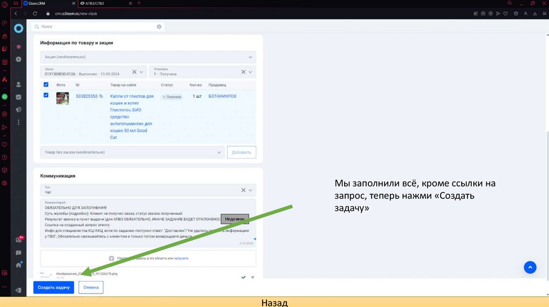549x307 pixels.
Task: Click the page vertical scrollbar
Action: 547,206
